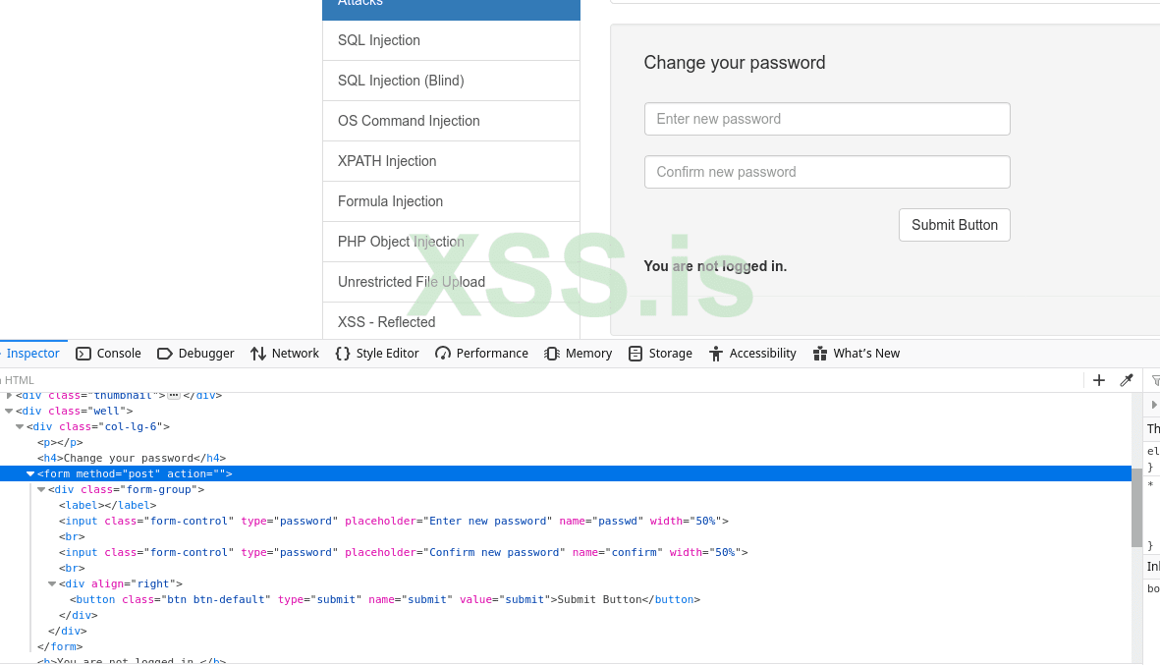Click the Submit Button on the page

(954, 225)
